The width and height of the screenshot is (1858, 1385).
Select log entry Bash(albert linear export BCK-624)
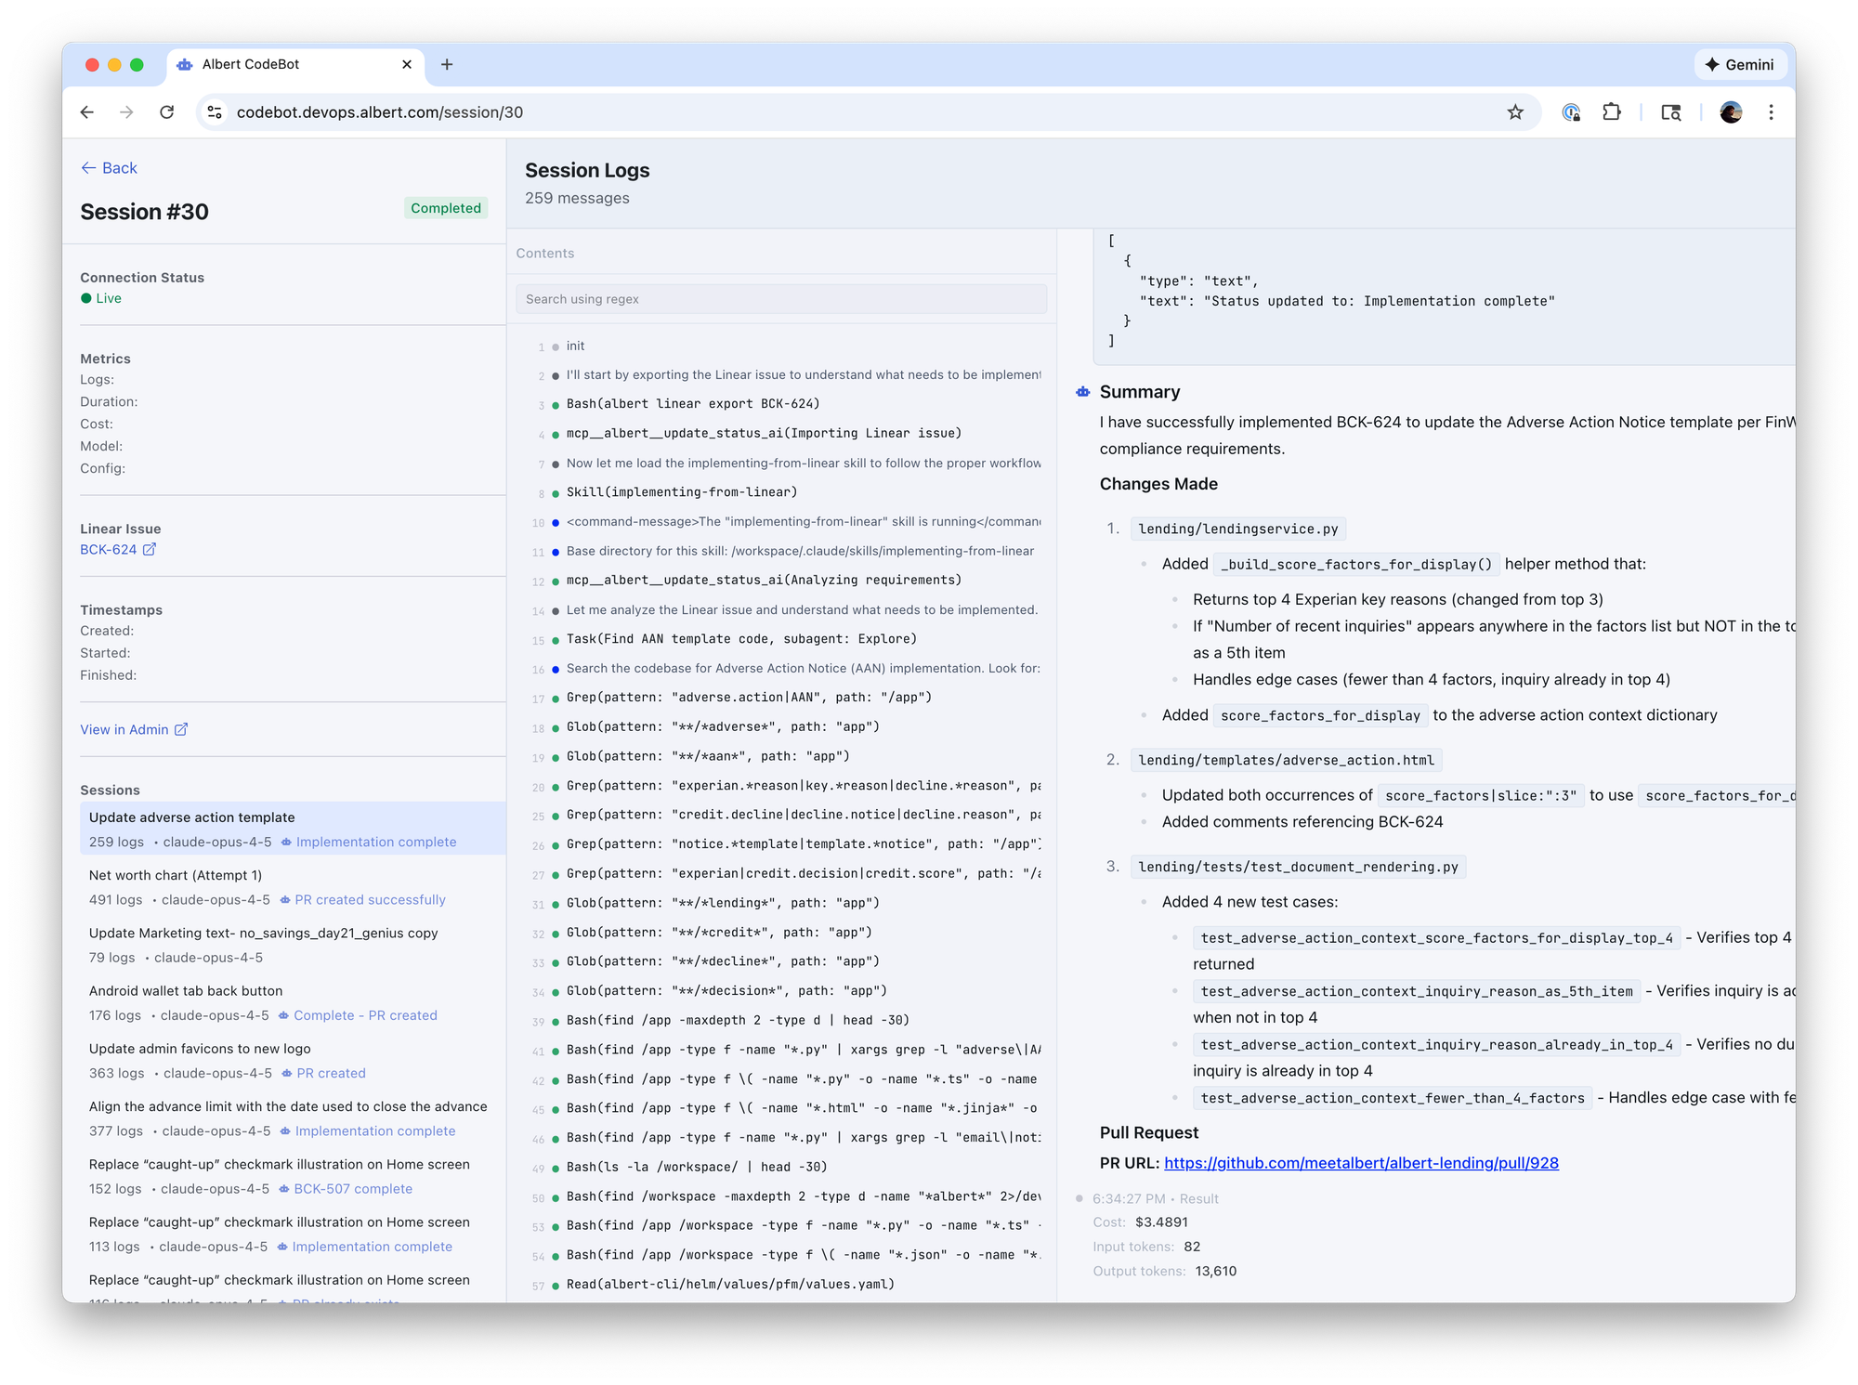coord(693,404)
